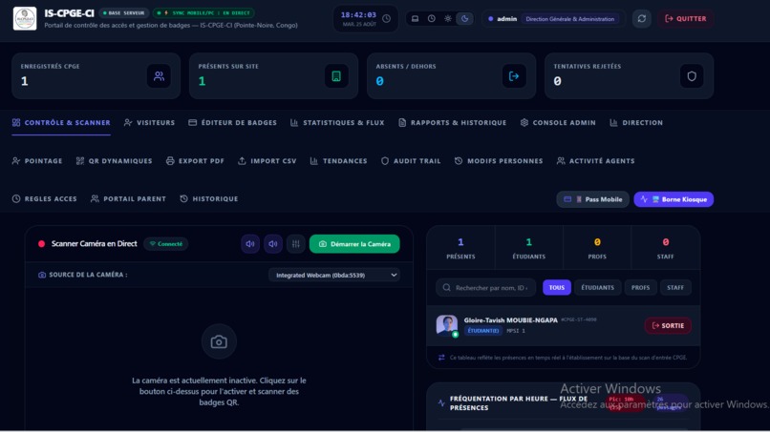The image size is (770, 432).
Task: Open scanner settings sliders icon
Action: coord(295,244)
